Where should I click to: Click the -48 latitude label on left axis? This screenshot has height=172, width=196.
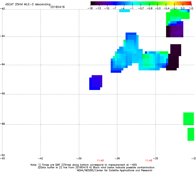[2, 124]
